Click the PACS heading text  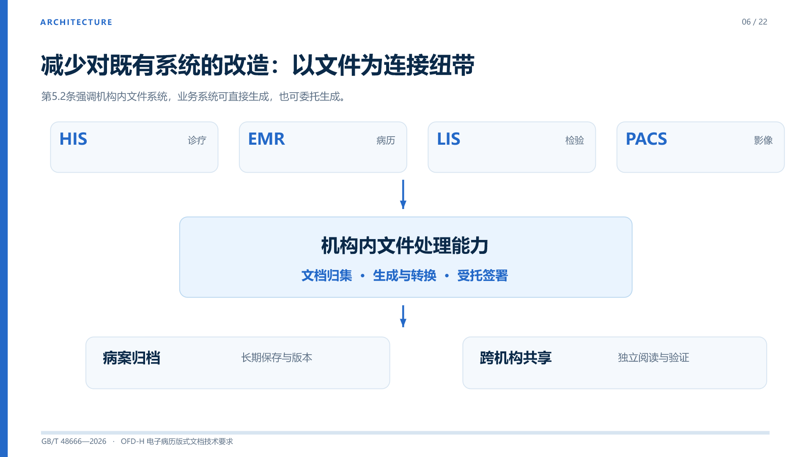point(646,139)
